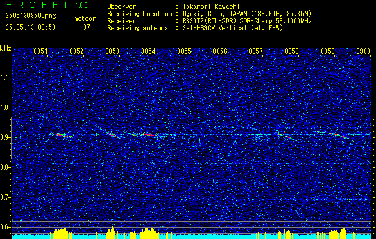Click the red meteor echo near 0859
This screenshot has width=376, height=239.
point(338,135)
